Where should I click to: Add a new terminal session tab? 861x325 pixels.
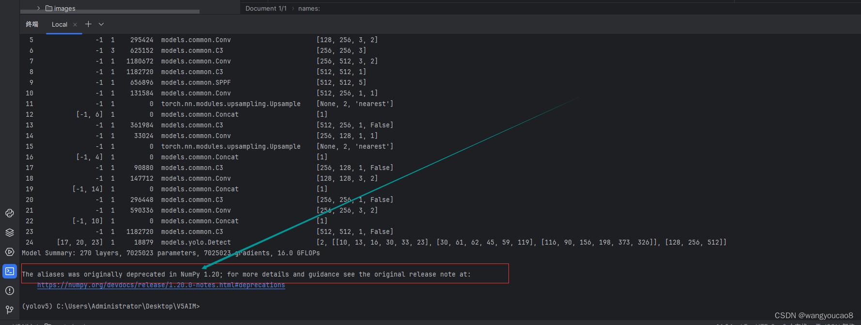[x=88, y=24]
